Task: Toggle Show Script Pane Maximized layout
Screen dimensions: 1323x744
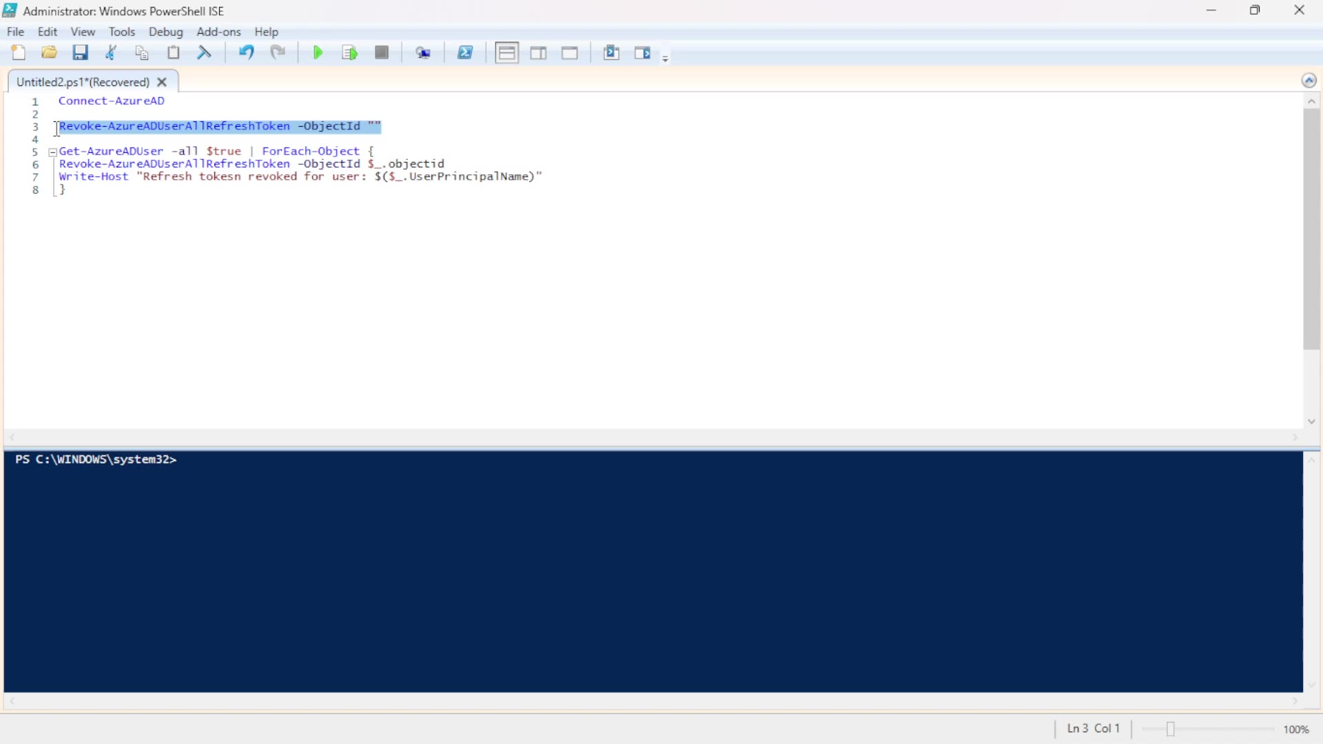Action: pos(570,52)
